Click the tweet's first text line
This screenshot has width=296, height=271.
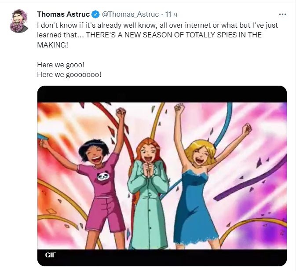(x=157, y=26)
